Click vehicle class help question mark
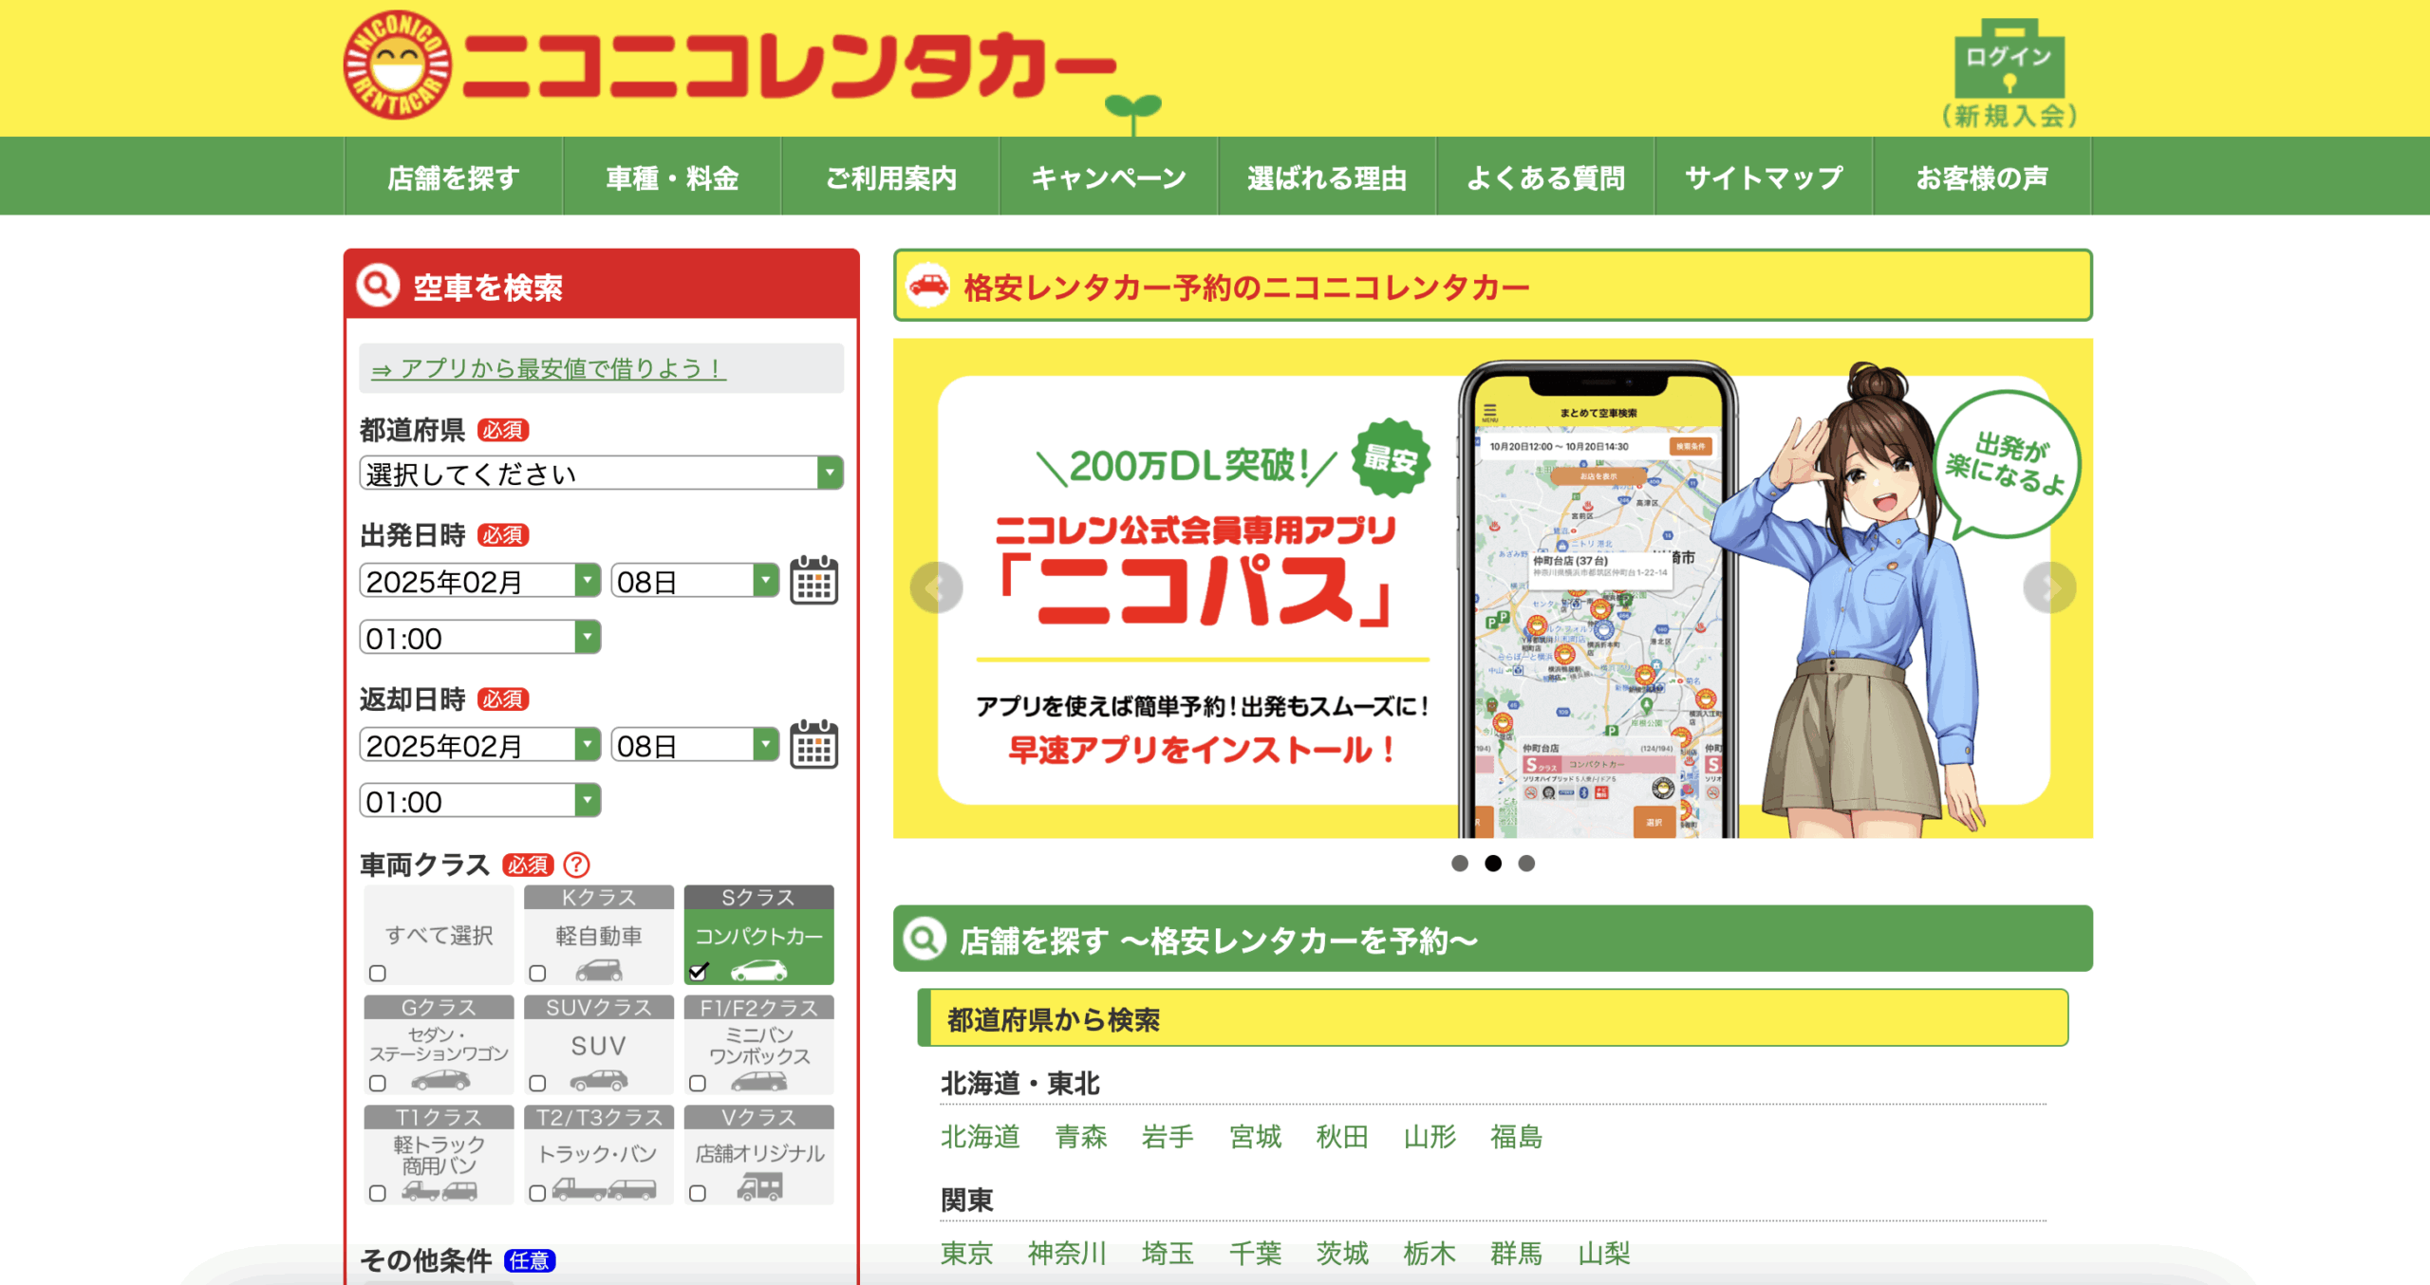The width and height of the screenshot is (2430, 1285). pos(576,865)
